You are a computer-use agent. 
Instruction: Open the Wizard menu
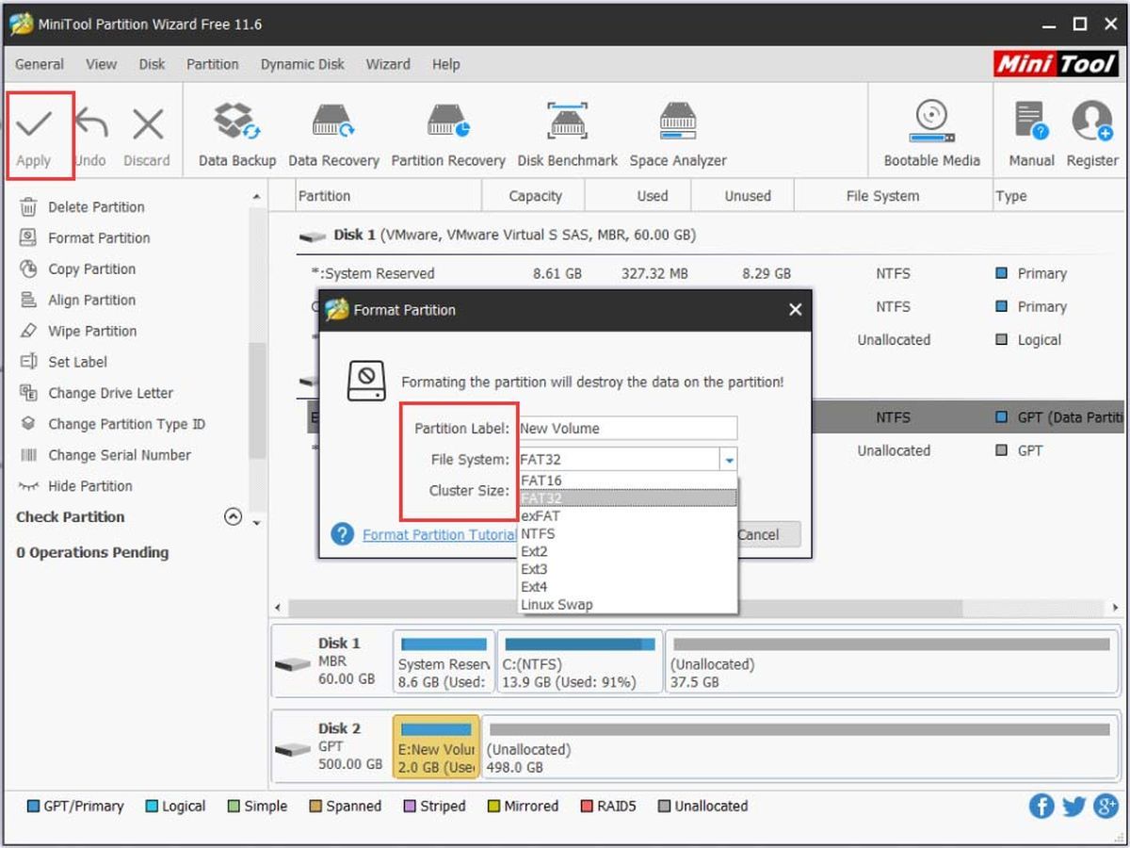pyautogui.click(x=388, y=64)
